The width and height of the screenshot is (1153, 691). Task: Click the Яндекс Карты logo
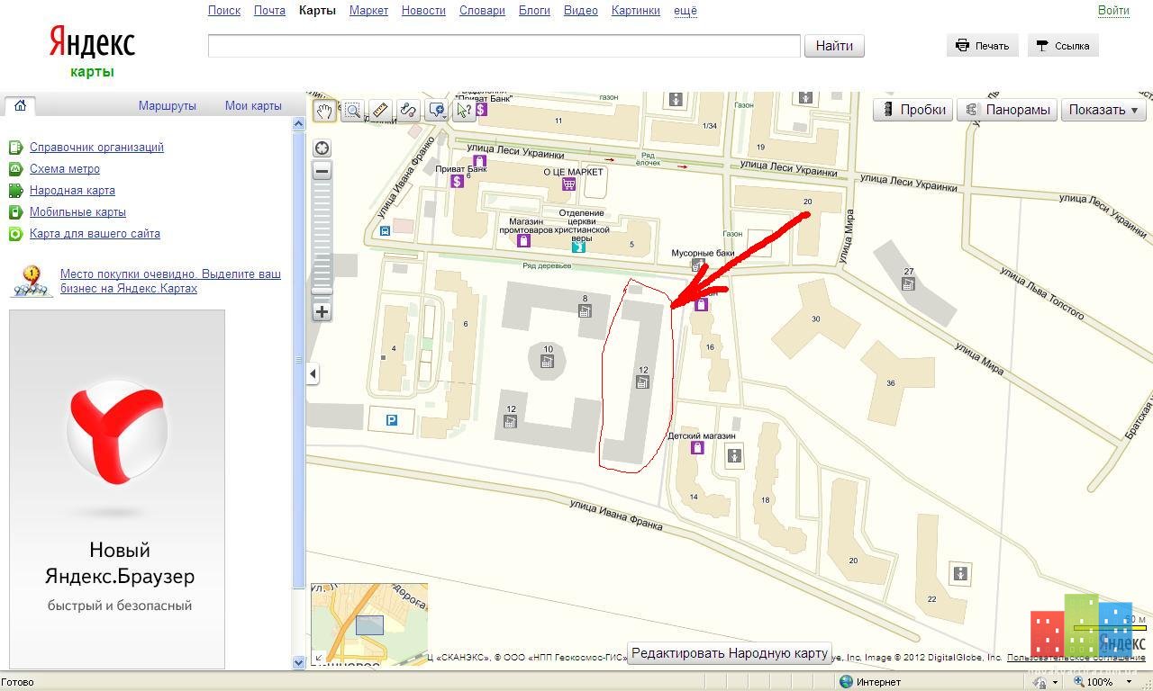(x=92, y=52)
